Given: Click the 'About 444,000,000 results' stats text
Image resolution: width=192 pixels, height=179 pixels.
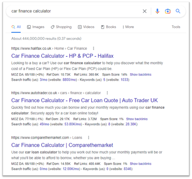Looking at the screenshot, I should point(46,38).
